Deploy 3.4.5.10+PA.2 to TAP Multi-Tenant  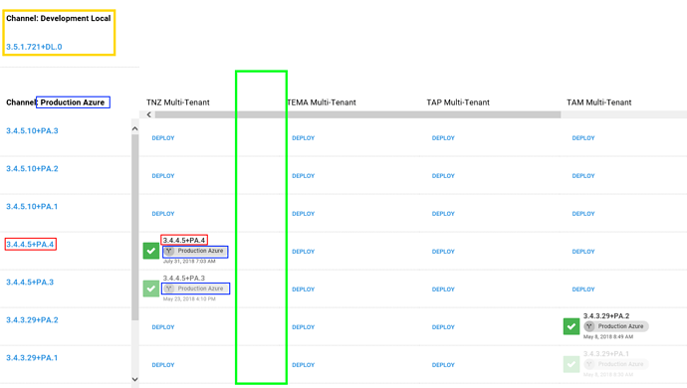pos(443,176)
